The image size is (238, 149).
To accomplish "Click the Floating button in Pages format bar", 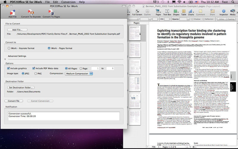I will point(231,19).
